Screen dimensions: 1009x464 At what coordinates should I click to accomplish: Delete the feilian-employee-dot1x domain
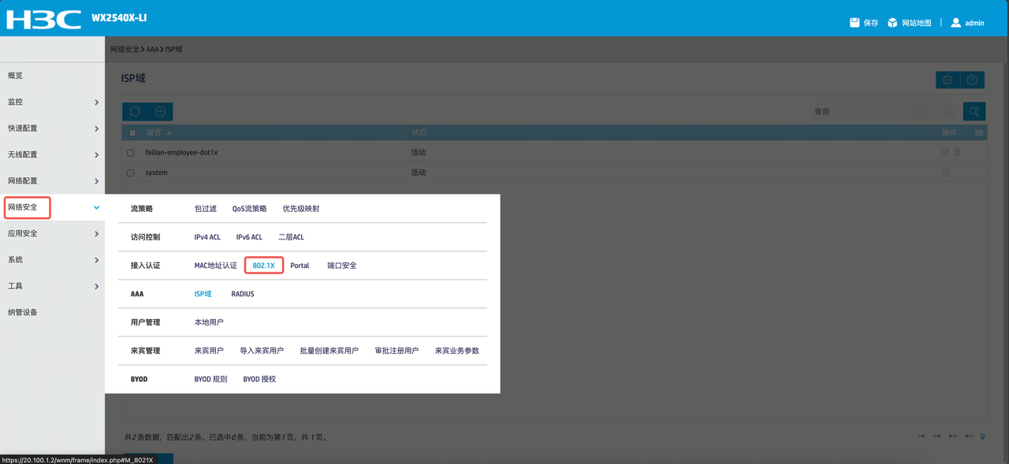point(958,153)
